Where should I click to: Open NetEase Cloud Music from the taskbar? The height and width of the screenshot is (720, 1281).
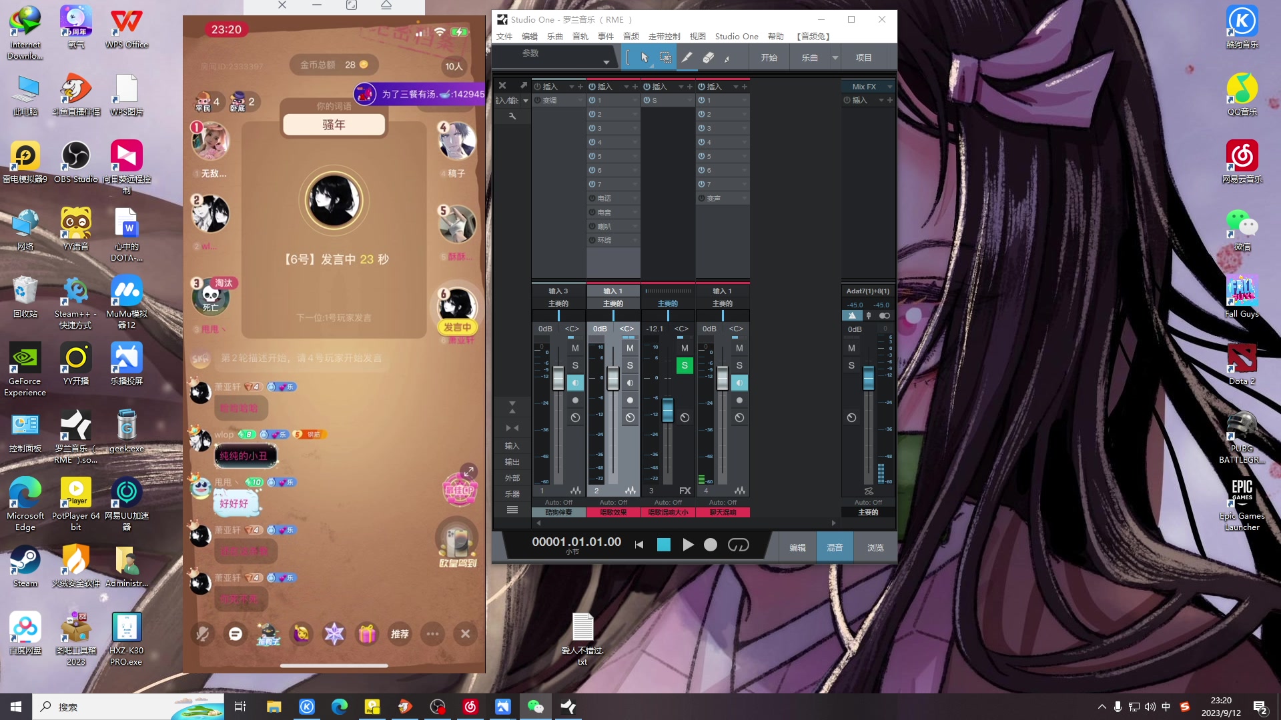click(x=470, y=707)
